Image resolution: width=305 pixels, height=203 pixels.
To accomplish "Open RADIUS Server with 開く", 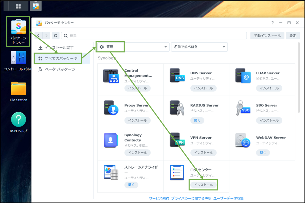I will tap(197, 120).
